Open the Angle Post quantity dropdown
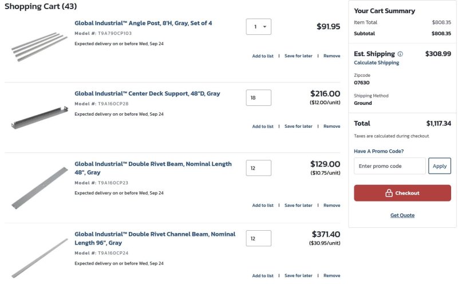This screenshot has width=458, height=284. click(259, 27)
